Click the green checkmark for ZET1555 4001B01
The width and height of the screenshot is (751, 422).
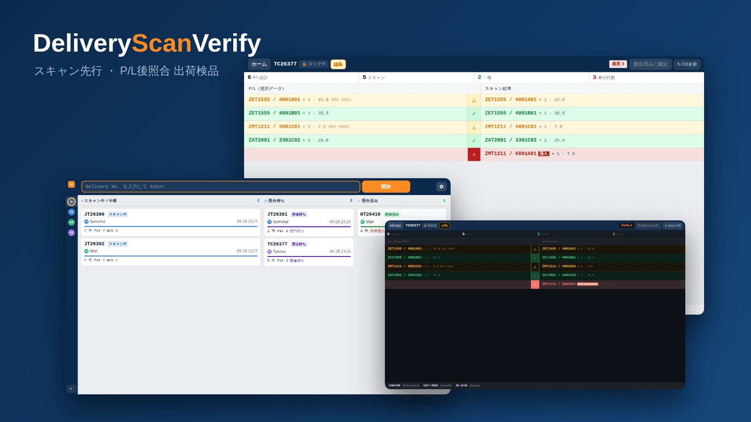point(474,113)
